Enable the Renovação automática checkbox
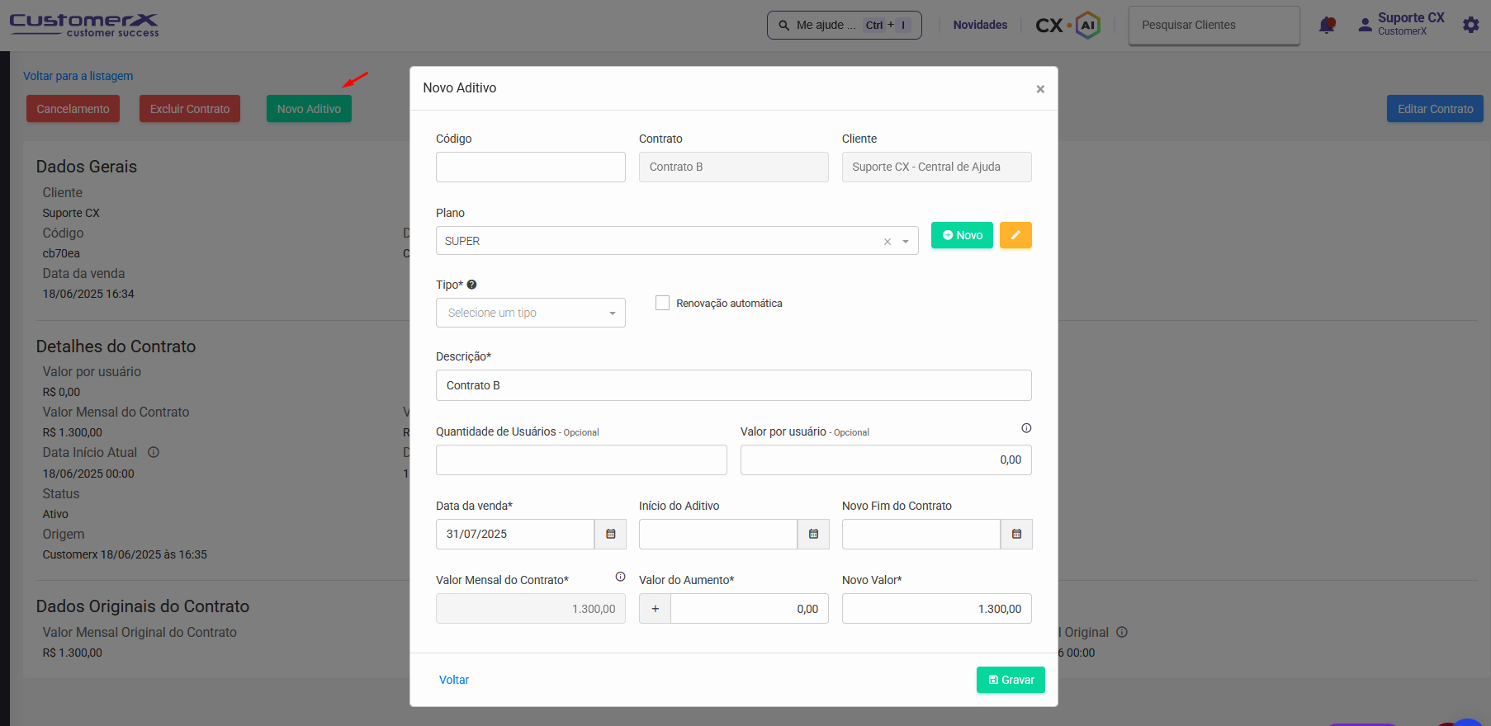Viewport: 1491px width, 726px height. tap(662, 304)
